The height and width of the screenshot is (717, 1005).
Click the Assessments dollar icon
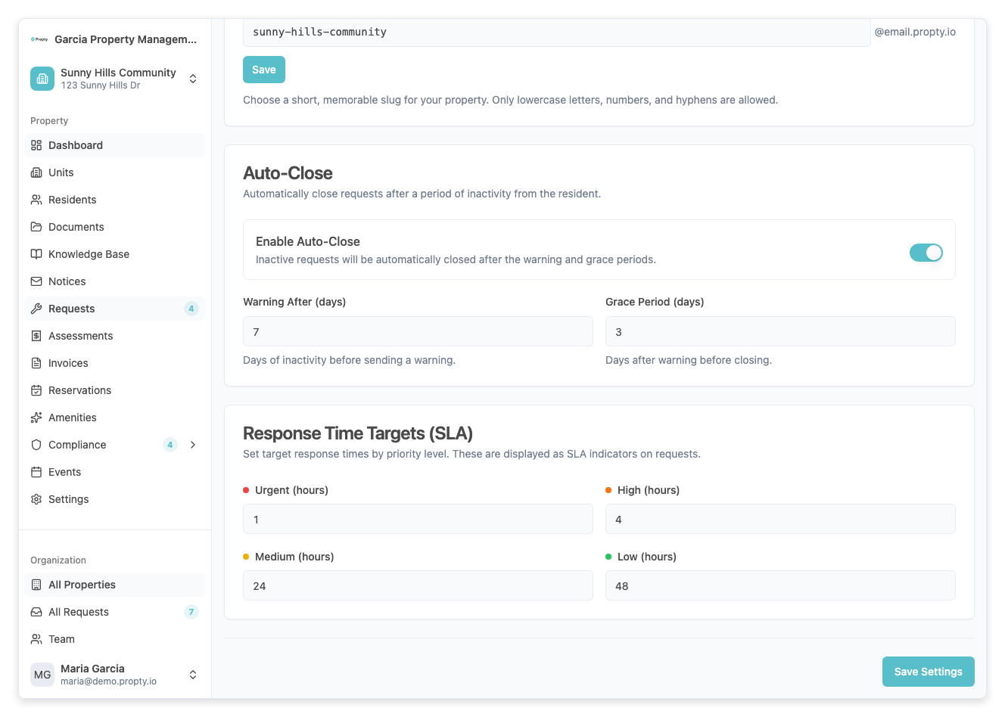pos(36,336)
